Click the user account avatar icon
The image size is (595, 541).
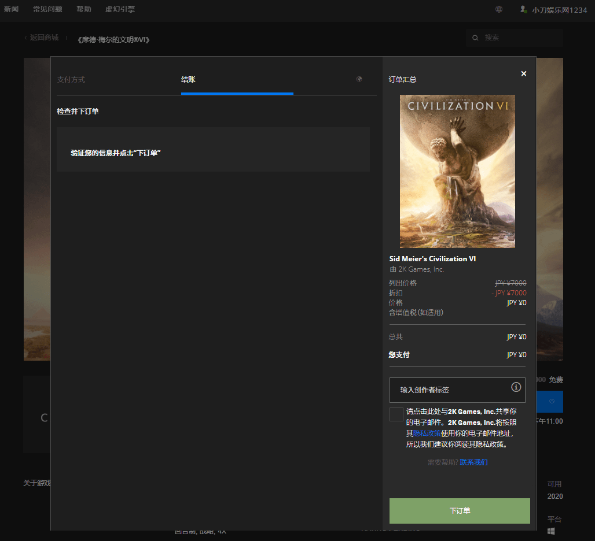point(523,9)
